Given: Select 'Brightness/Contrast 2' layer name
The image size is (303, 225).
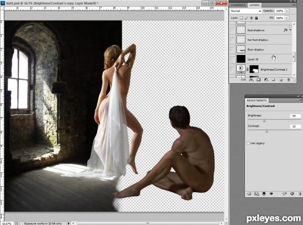Looking at the screenshot, I should coord(274,70).
